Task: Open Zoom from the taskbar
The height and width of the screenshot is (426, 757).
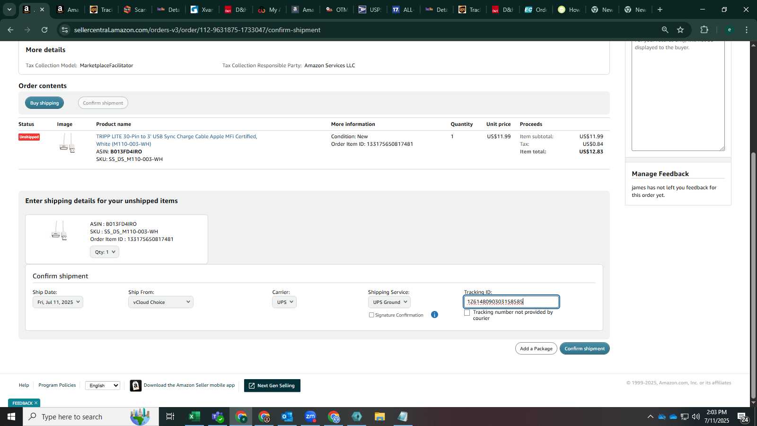Action: [x=310, y=417]
